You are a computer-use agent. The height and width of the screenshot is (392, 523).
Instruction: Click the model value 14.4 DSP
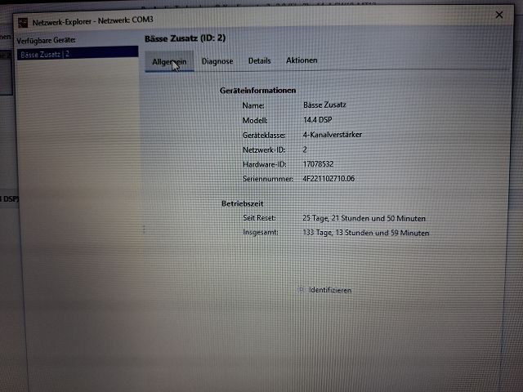[x=315, y=120]
